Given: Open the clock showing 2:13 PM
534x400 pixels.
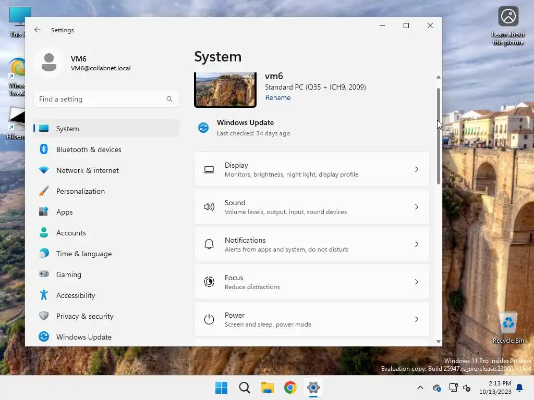Looking at the screenshot, I should tap(495, 387).
